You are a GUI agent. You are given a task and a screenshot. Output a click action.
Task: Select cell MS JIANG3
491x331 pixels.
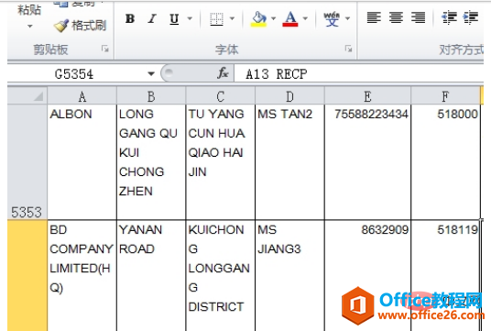290,275
